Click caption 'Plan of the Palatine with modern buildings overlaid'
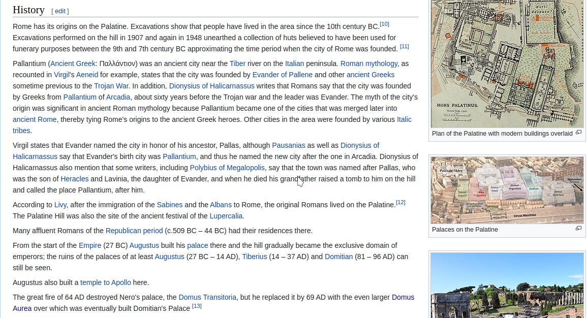This screenshot has width=587, height=318. click(502, 134)
